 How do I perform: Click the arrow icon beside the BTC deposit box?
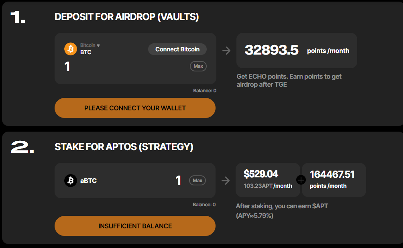[226, 51]
